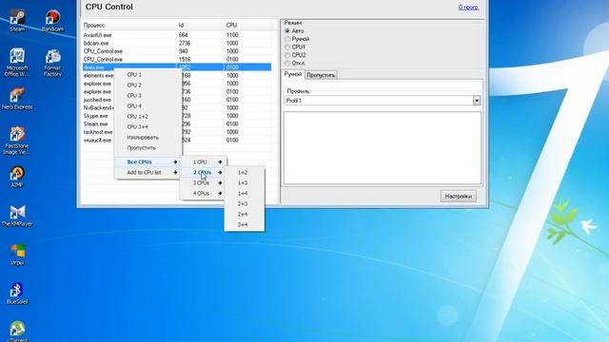Select the AIMP desktop icon
The image size is (609, 342).
(17, 177)
